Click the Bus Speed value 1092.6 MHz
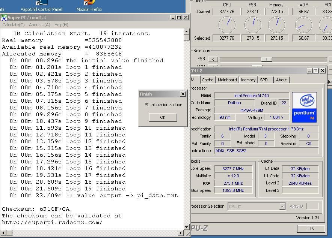 click(x=233, y=190)
